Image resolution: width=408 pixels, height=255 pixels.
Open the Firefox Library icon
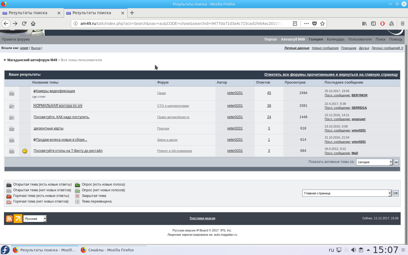coord(364,24)
